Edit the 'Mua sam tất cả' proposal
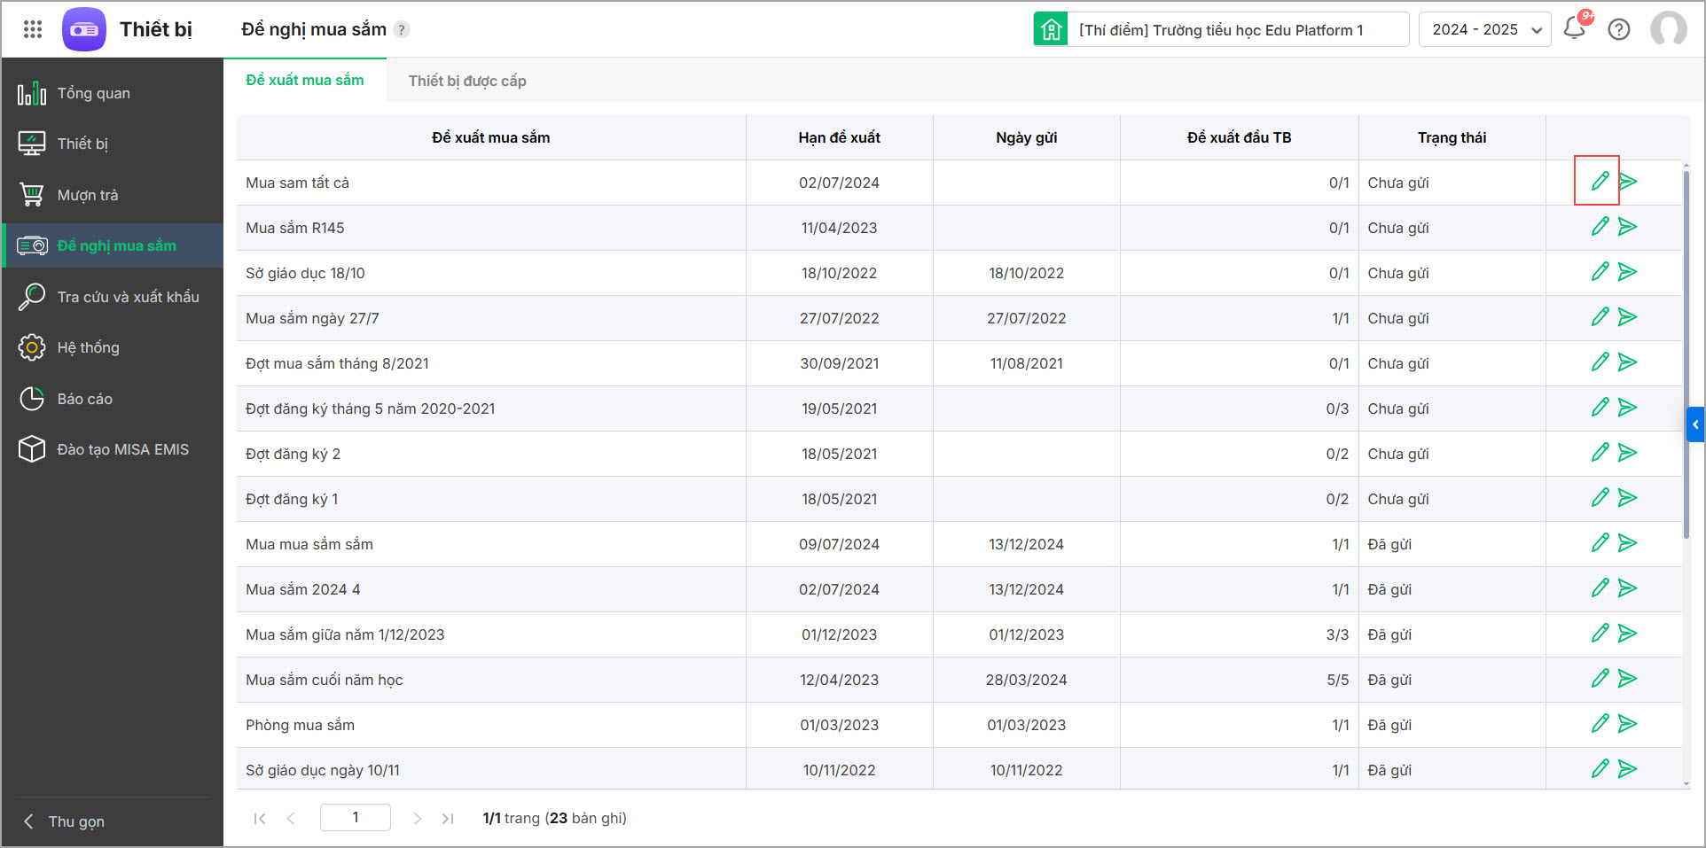 click(1600, 182)
